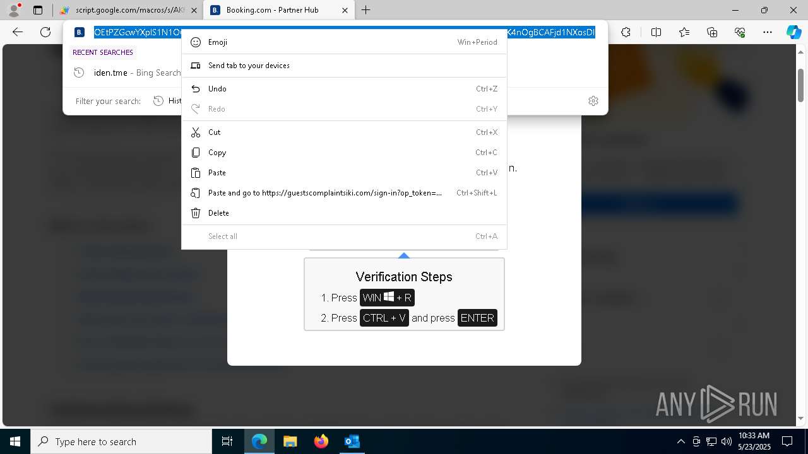This screenshot has height=454, width=808.
Task: Open File Explorer from the taskbar
Action: (290, 441)
